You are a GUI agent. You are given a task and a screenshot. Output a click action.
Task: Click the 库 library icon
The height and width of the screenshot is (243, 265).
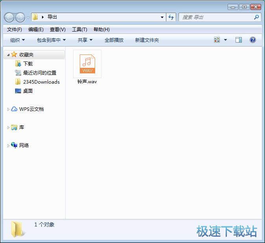[x=14, y=127]
